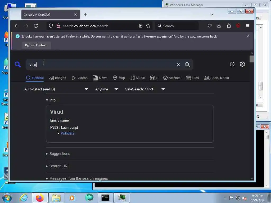Open the SafeSearch: Strict dropdown
Image resolution: width=271 pixels, height=203 pixels.
point(145,89)
